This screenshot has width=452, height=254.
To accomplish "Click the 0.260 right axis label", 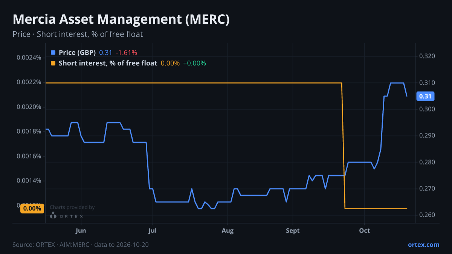I will (427, 215).
